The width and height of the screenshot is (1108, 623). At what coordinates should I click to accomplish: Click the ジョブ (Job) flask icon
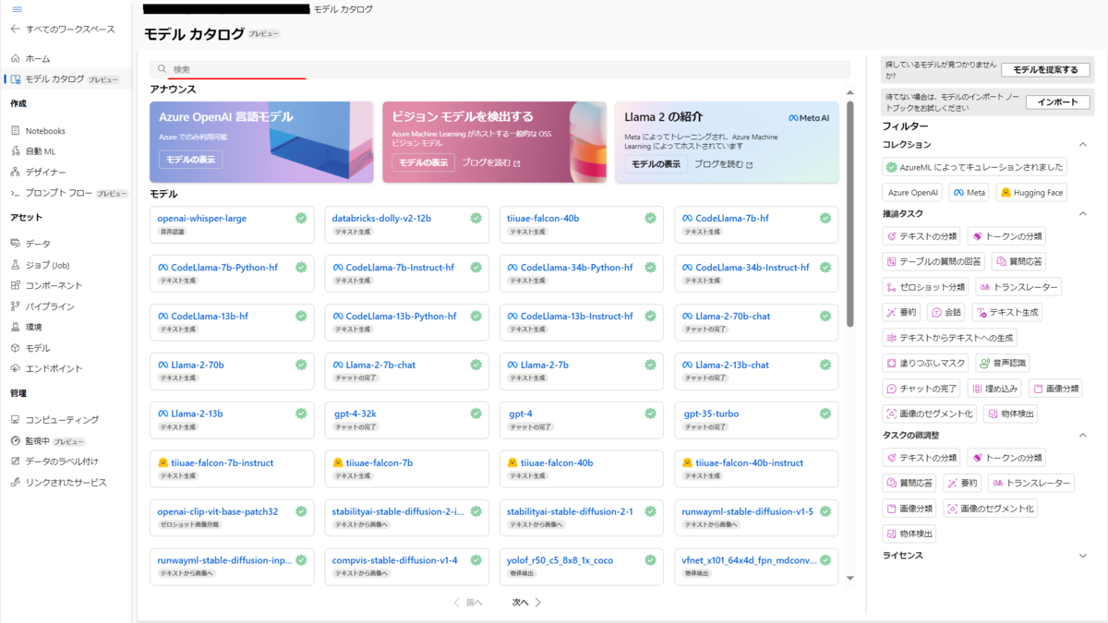[16, 265]
